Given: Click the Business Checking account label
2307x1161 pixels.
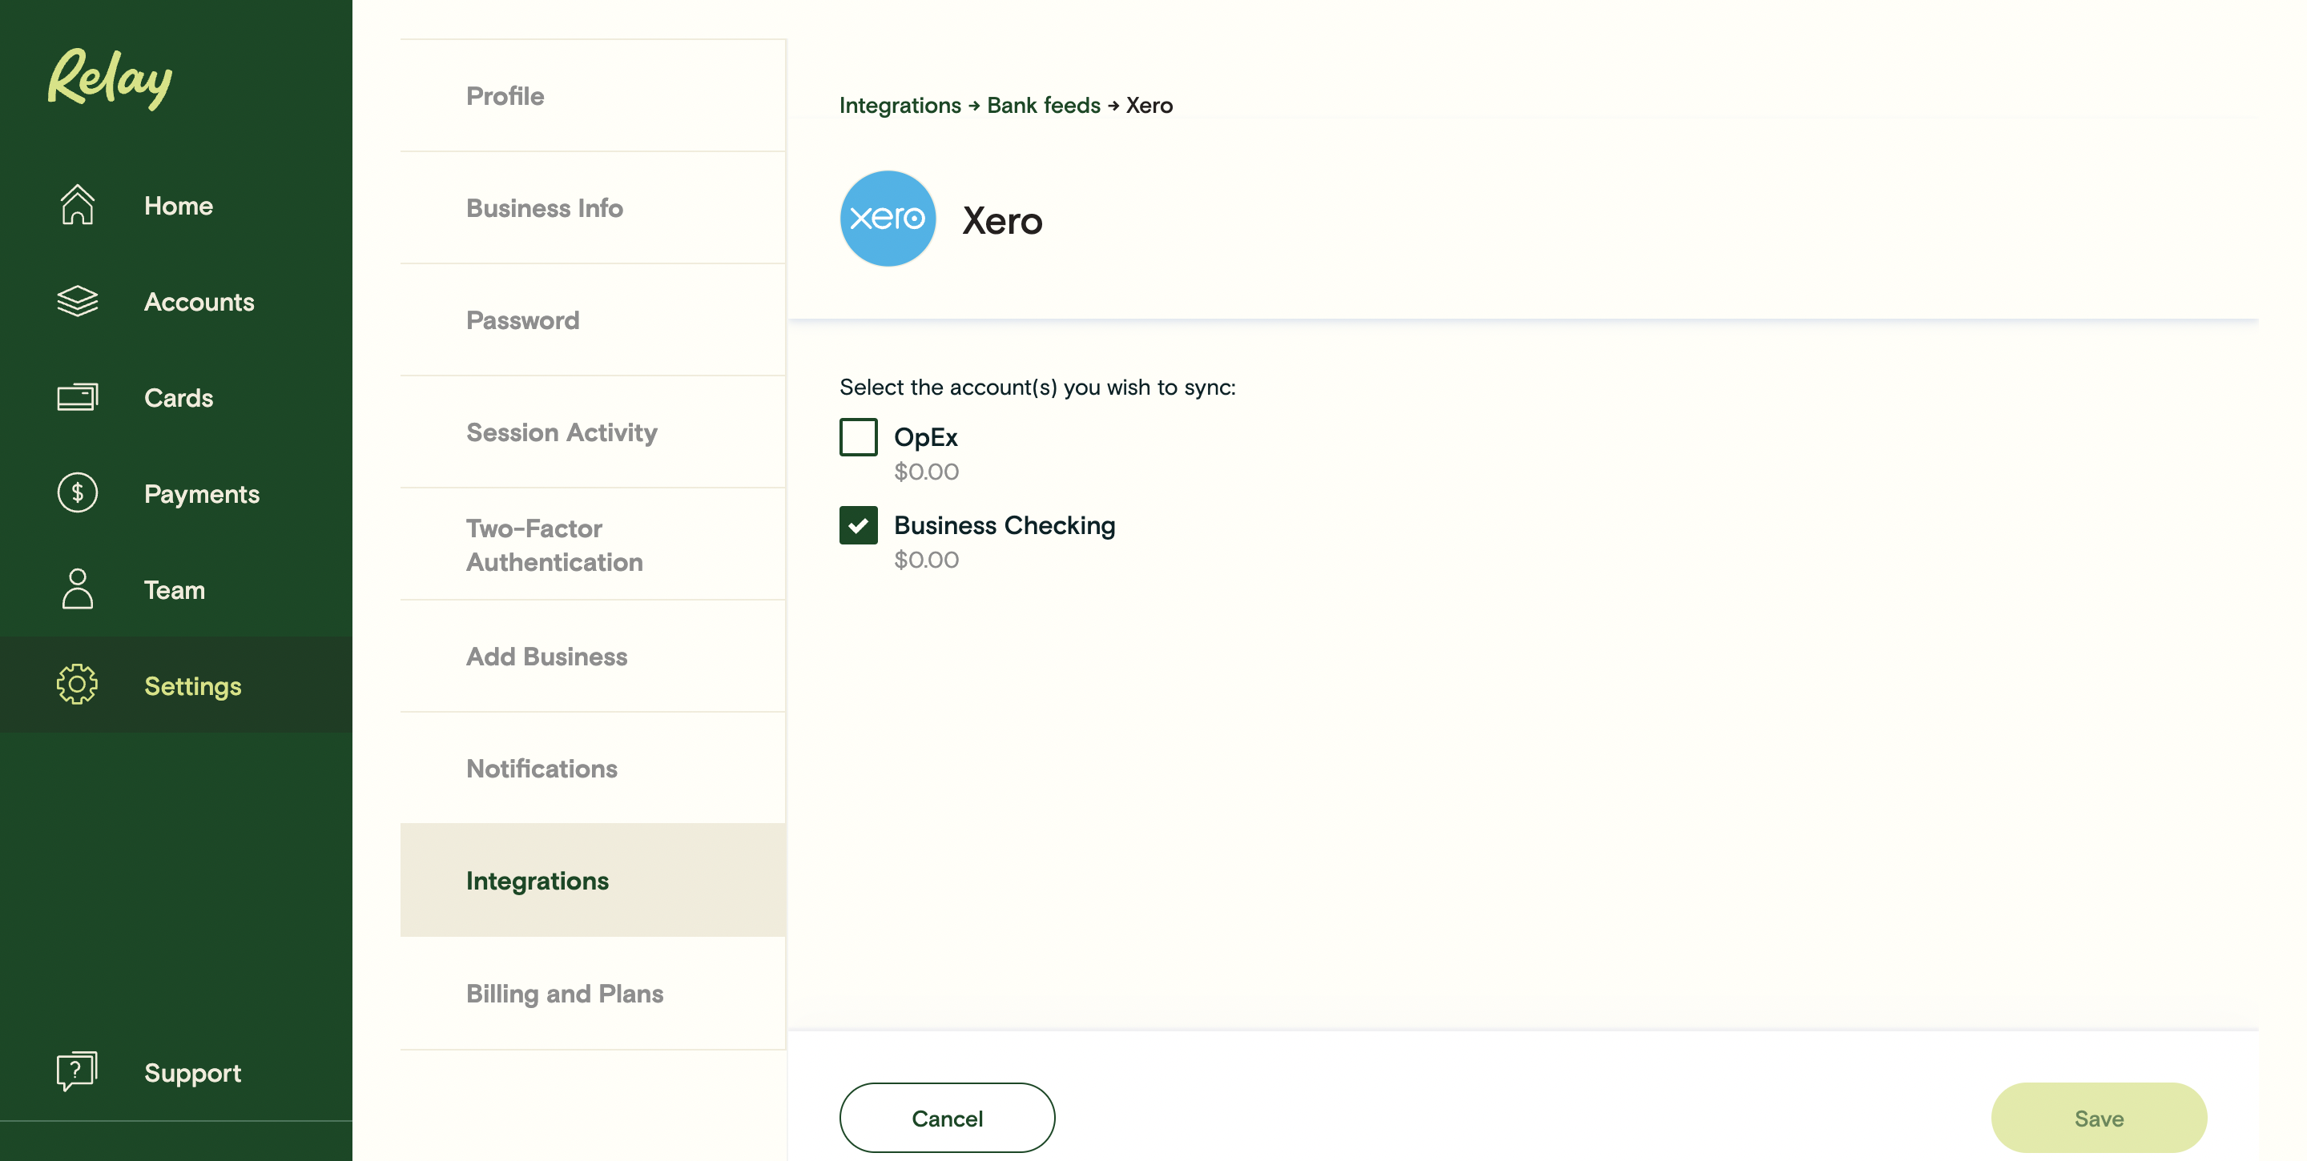Looking at the screenshot, I should coord(1004,525).
